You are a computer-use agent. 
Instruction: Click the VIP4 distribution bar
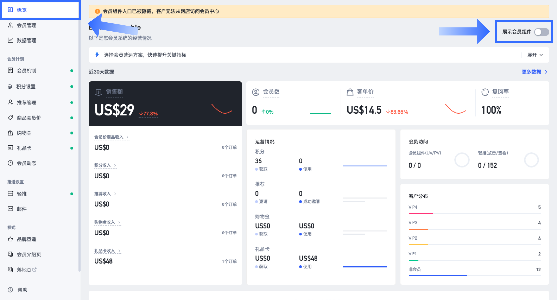pos(474,214)
